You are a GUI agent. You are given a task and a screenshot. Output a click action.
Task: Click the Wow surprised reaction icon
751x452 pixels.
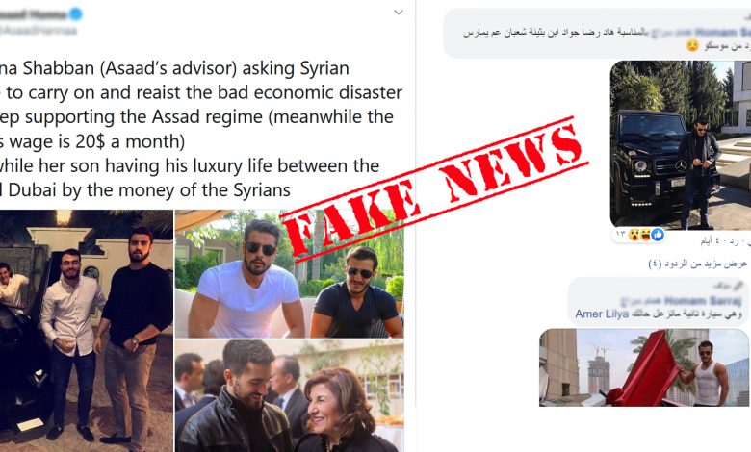pyautogui.click(x=634, y=235)
